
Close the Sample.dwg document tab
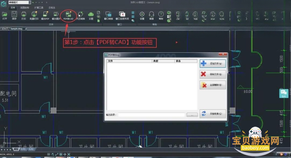coord(26,29)
